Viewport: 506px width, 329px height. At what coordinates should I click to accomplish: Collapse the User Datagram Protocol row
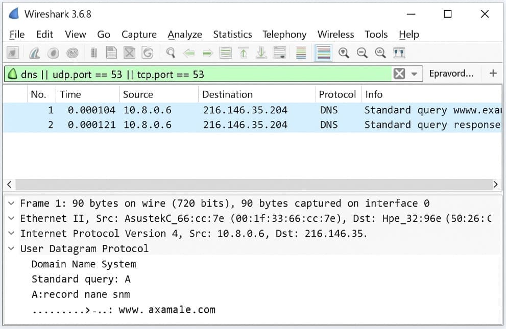11,248
